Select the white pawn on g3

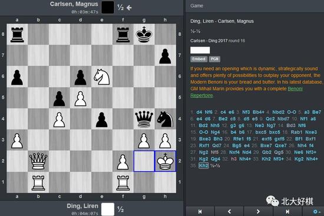(144, 140)
